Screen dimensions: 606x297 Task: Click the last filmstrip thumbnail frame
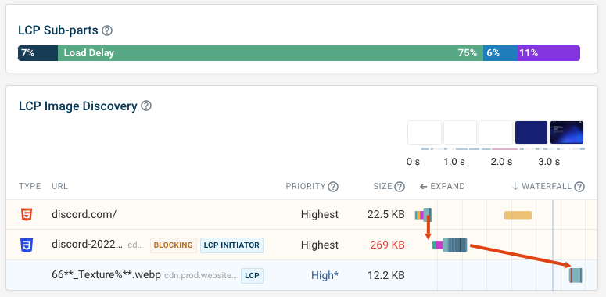(567, 132)
